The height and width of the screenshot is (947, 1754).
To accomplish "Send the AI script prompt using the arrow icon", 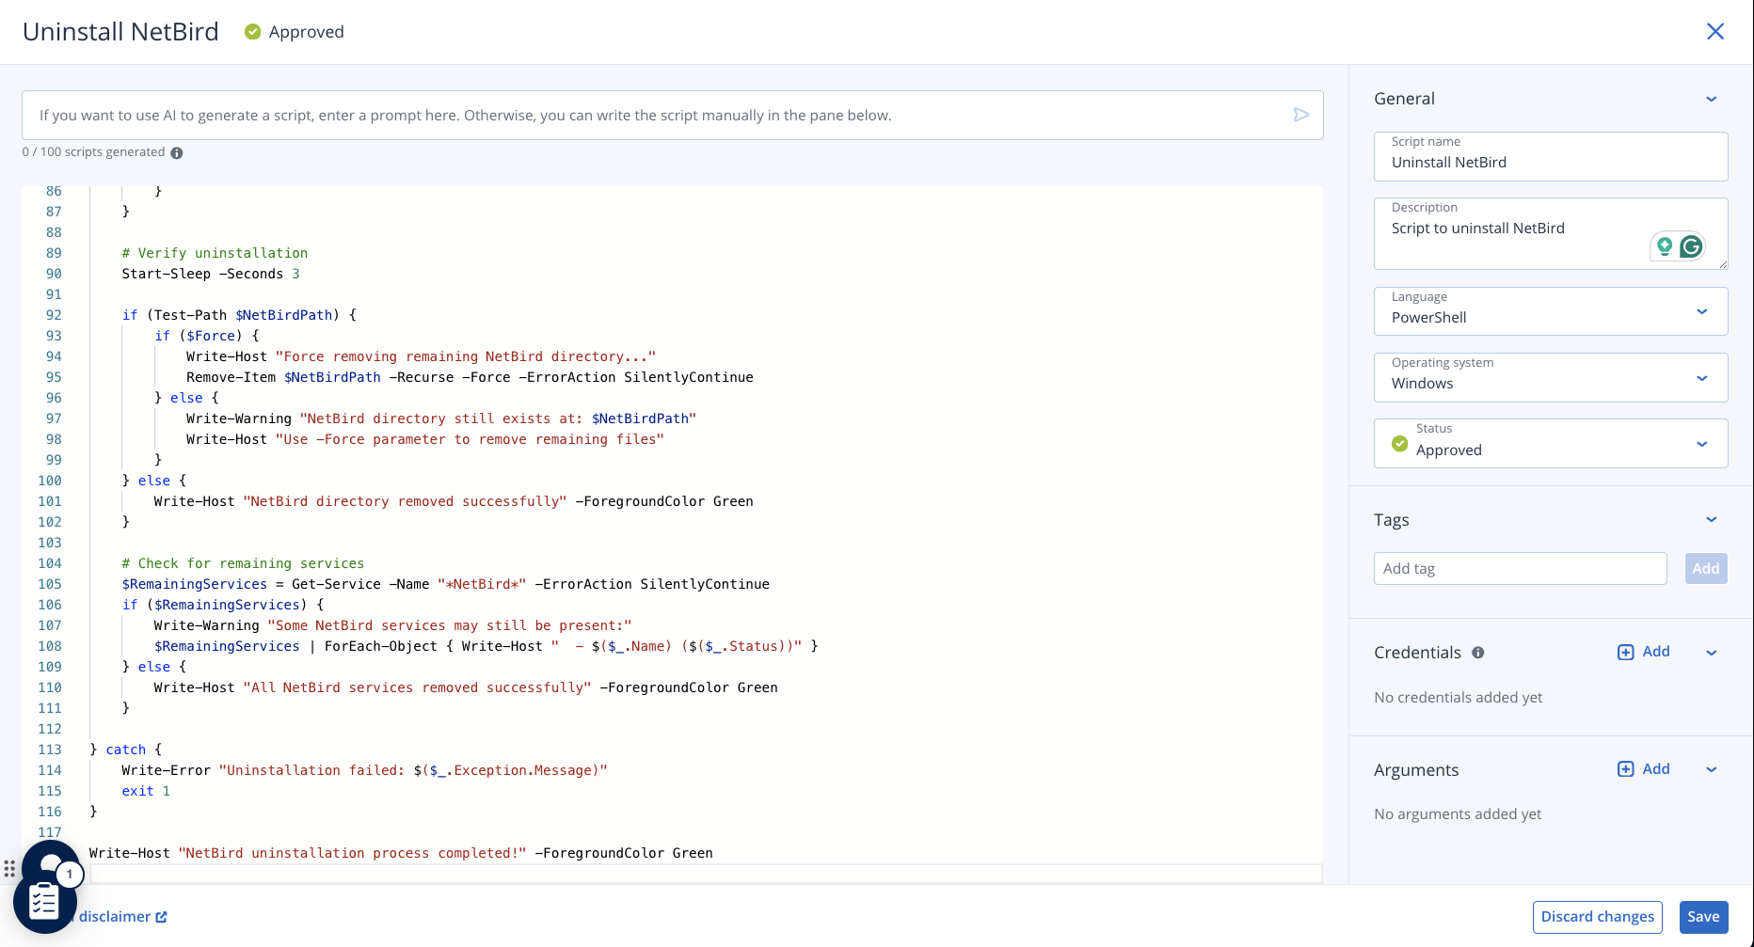I will click(x=1301, y=115).
